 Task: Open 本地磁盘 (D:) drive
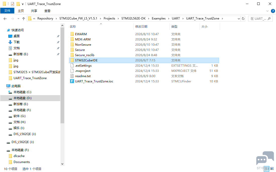coord(23,98)
